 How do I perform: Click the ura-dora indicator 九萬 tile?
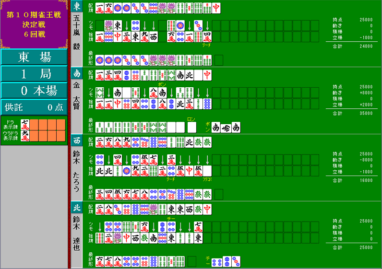click(x=25, y=136)
